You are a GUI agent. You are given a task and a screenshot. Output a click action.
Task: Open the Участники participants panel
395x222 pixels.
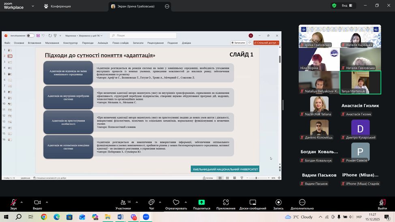click(x=123, y=204)
